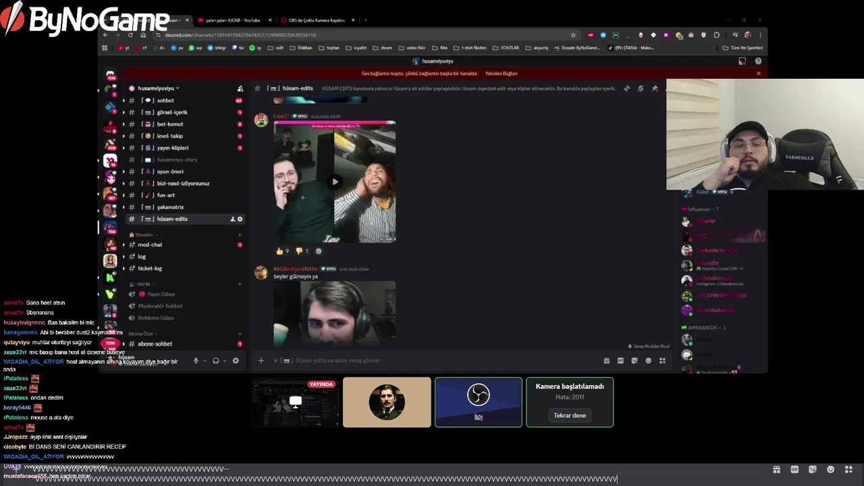Image resolution: width=864 pixels, height=486 pixels.
Task: Play the video in Low27's message
Action: (x=335, y=182)
